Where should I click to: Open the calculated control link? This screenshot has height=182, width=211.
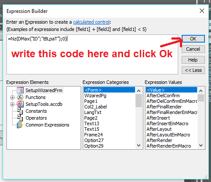(x=91, y=22)
